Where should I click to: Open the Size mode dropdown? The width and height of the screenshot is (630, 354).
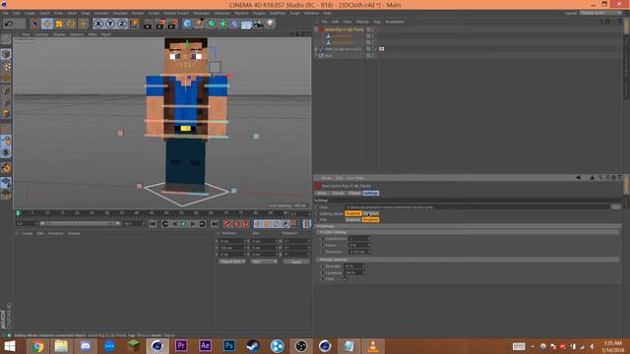264,262
